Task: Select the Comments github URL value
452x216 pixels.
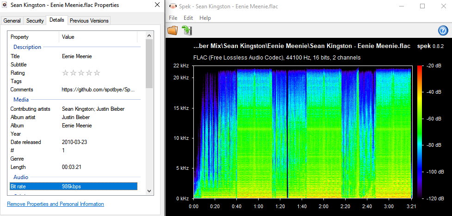Action: pos(98,90)
